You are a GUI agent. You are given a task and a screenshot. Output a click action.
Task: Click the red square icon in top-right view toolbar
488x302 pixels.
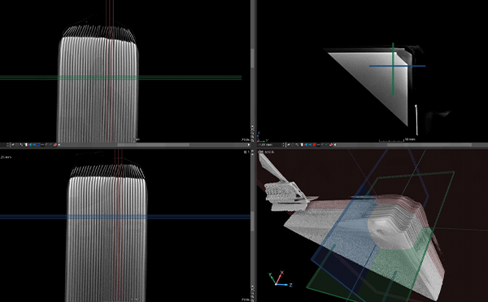(x=314, y=145)
